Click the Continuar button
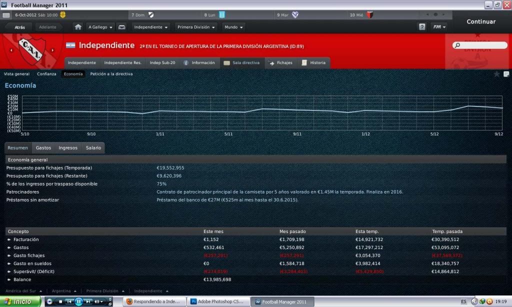Screen dimensions: 512x307 point(481,21)
